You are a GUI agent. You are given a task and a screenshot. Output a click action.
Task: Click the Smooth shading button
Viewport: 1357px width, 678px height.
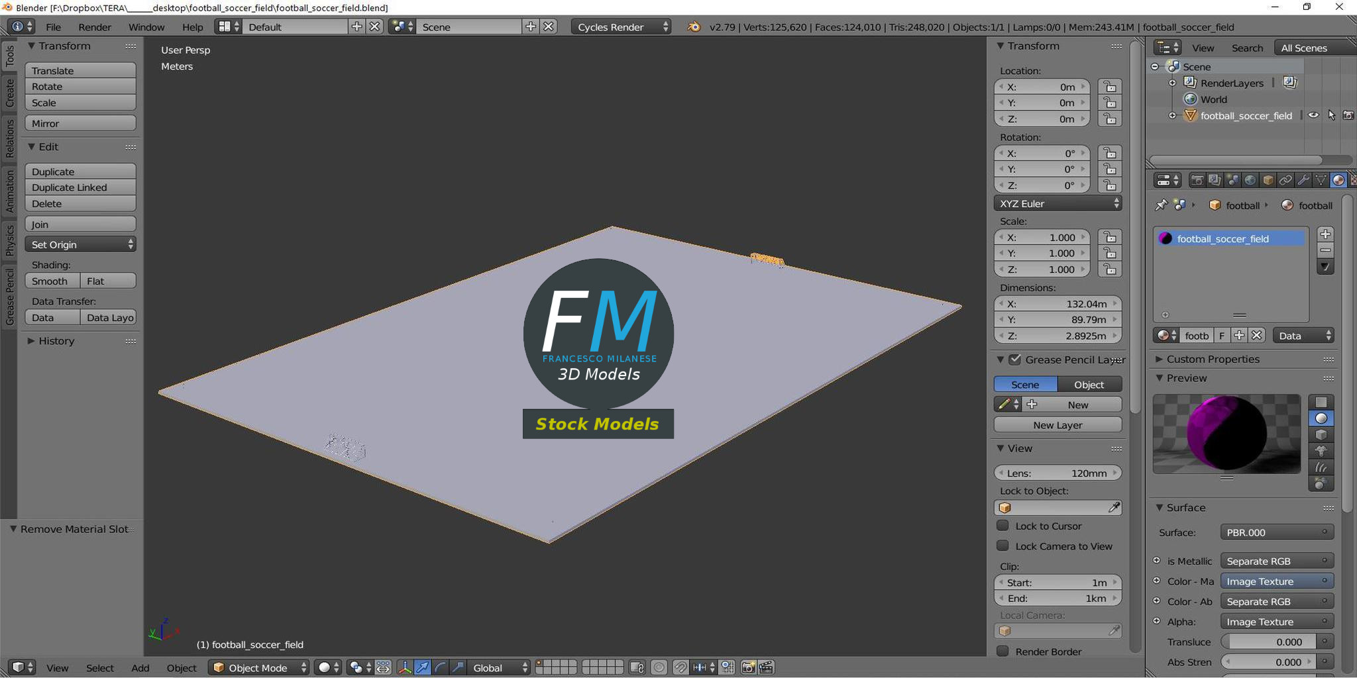(x=52, y=281)
